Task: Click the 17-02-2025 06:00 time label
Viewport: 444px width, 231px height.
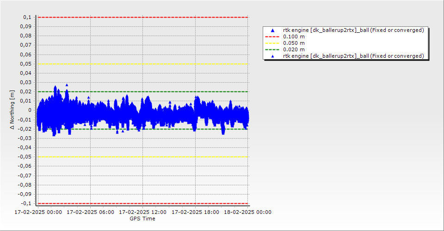Action: (x=90, y=212)
